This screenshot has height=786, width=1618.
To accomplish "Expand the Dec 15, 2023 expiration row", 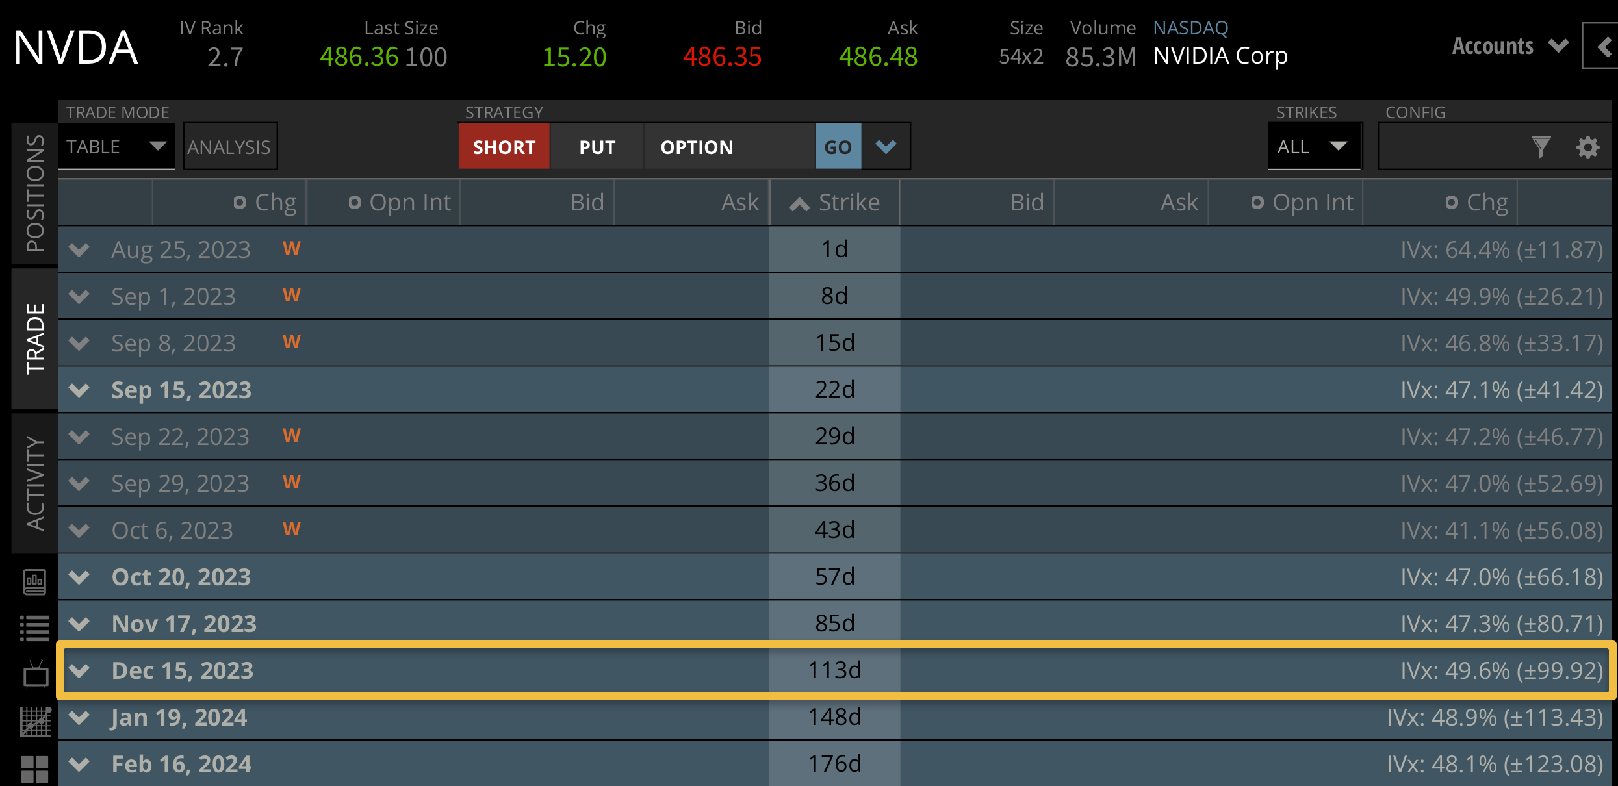I will (79, 670).
